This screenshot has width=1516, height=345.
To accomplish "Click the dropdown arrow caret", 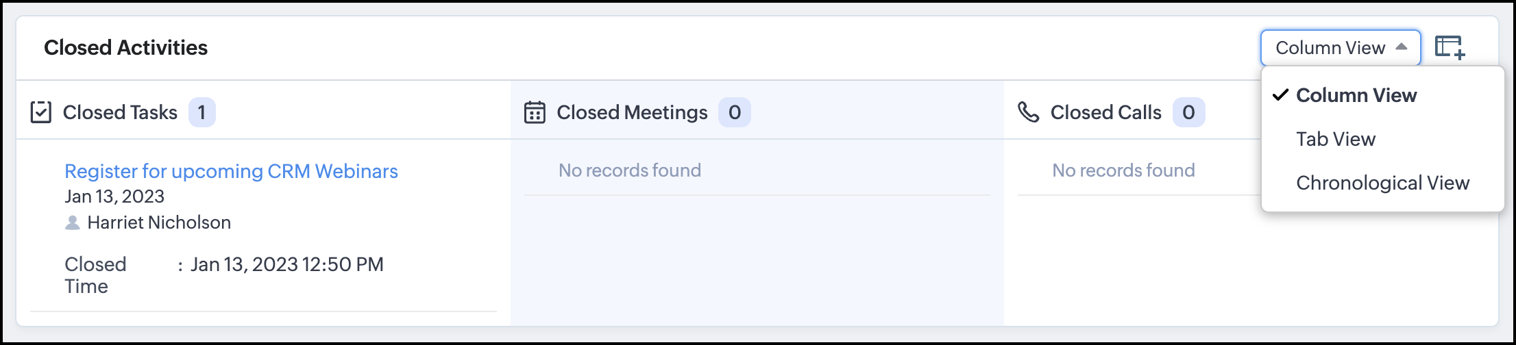I will pos(1402,47).
